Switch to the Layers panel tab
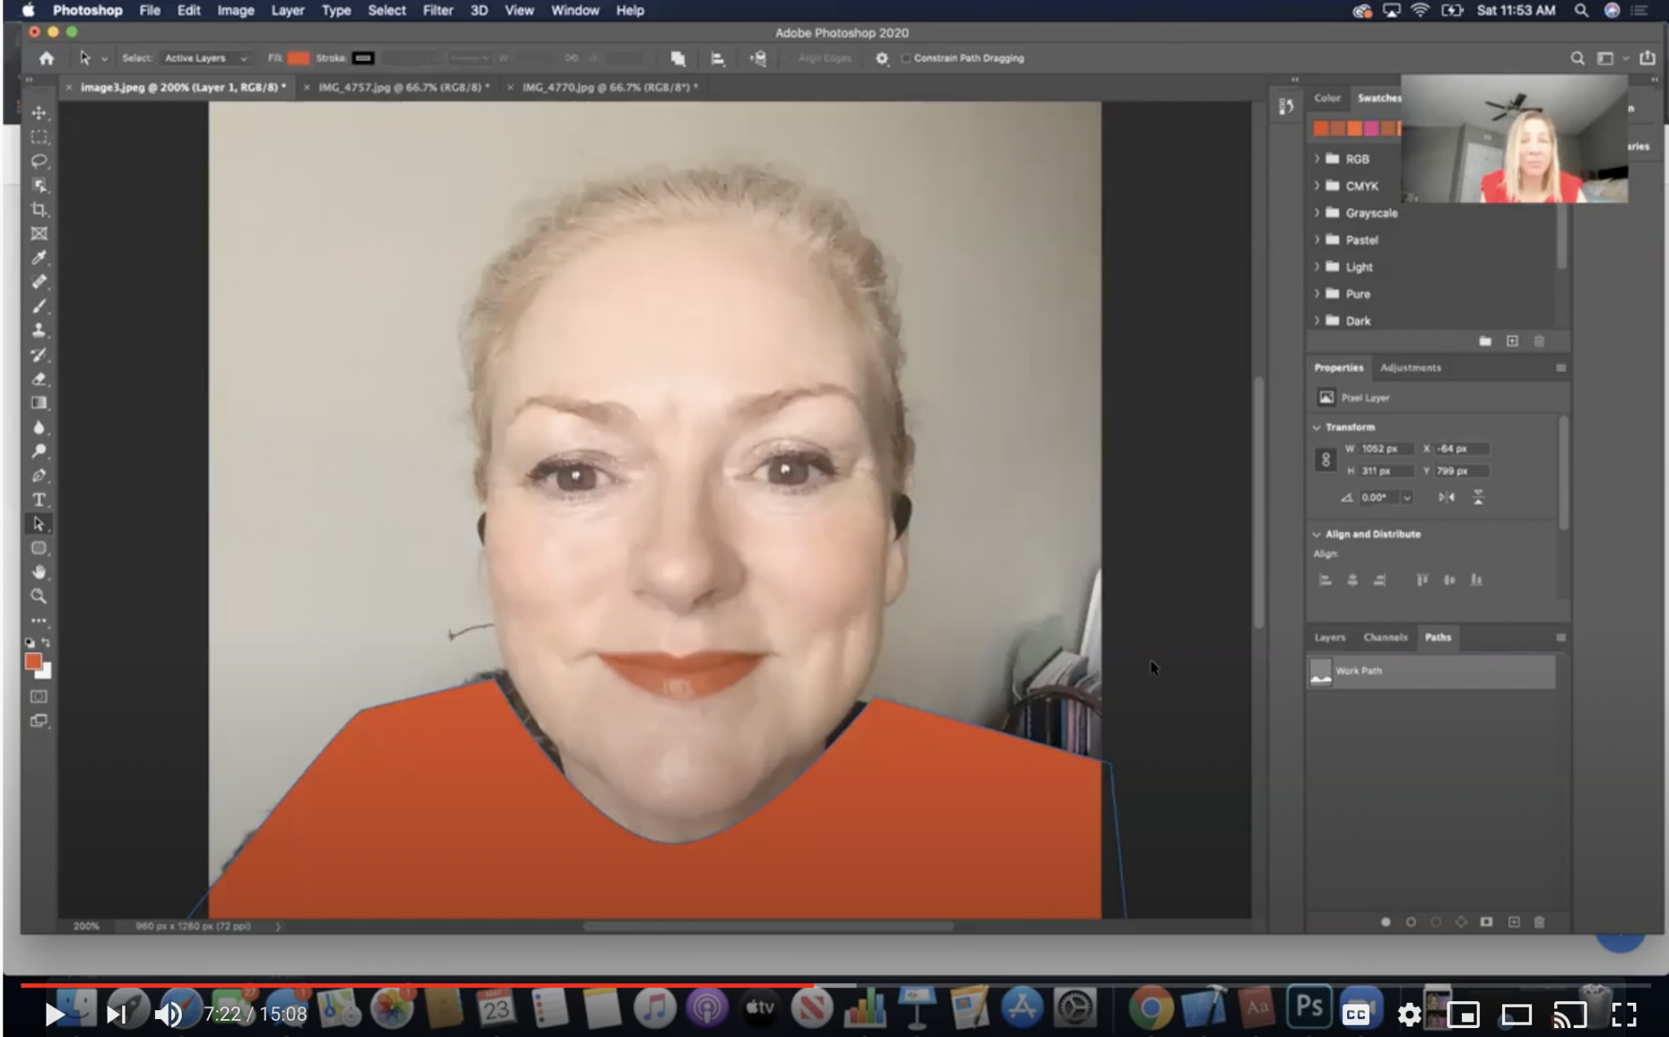Image resolution: width=1669 pixels, height=1037 pixels. 1329,637
